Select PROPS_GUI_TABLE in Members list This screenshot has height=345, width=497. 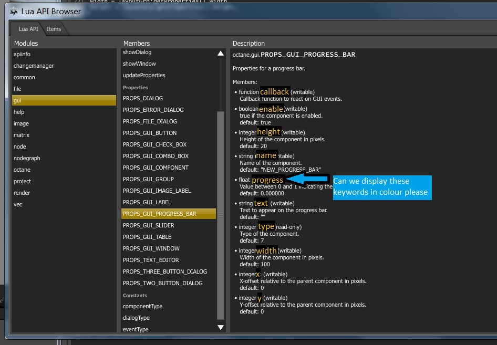point(169,237)
